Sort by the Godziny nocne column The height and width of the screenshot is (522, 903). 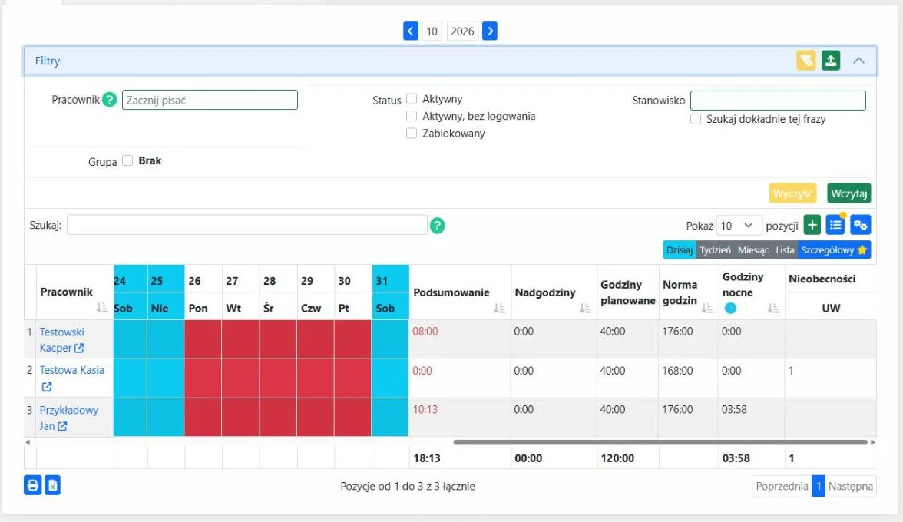pos(773,308)
